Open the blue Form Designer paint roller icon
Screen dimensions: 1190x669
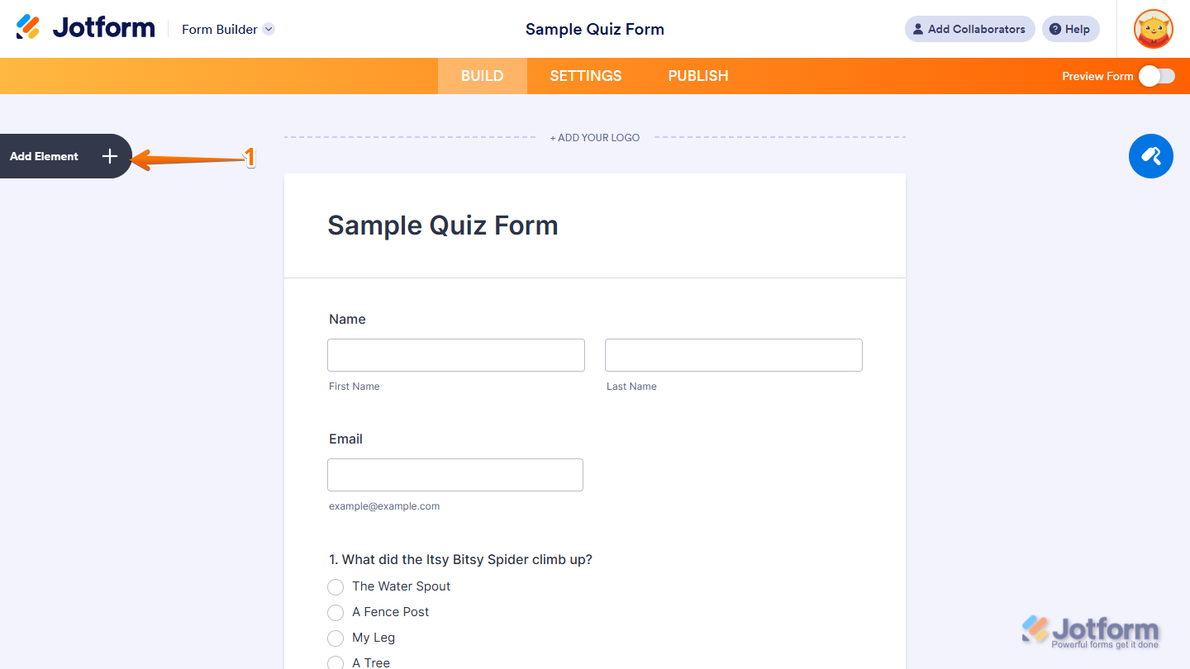(x=1150, y=156)
